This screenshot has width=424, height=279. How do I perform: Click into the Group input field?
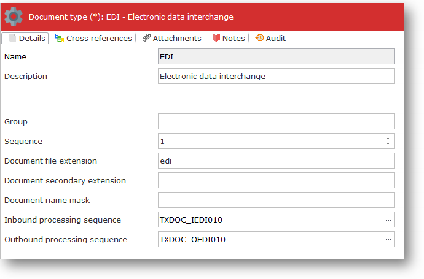click(x=275, y=121)
